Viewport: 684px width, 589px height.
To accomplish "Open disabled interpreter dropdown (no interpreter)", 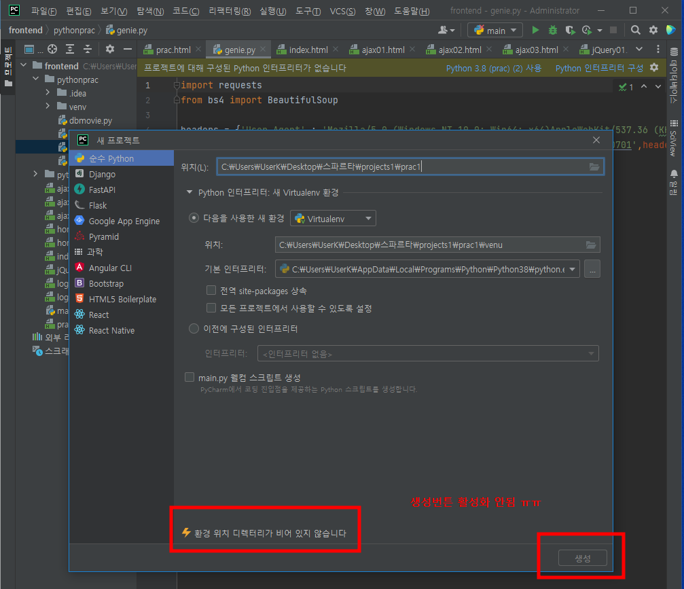I will click(x=428, y=353).
